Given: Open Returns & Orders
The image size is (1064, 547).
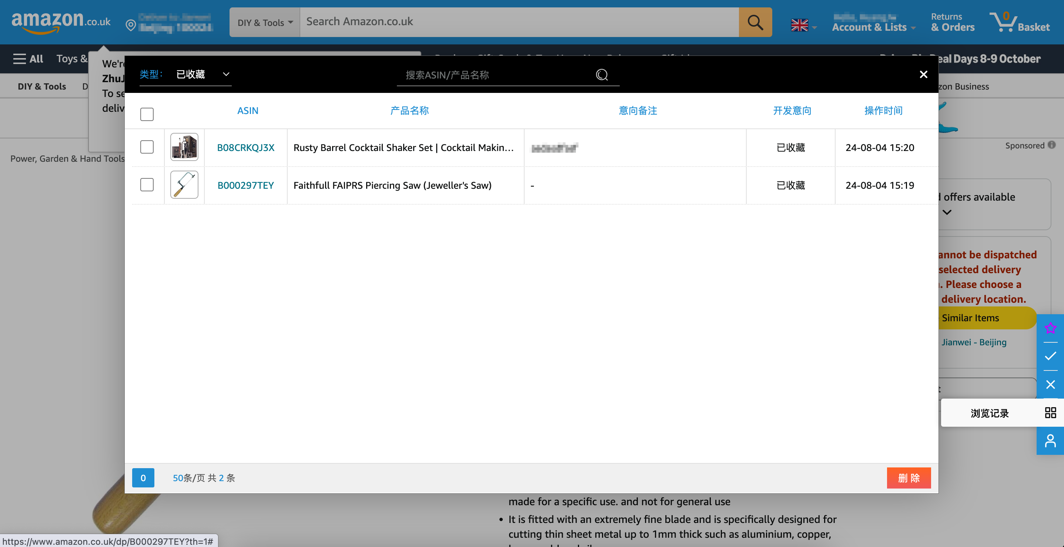Looking at the screenshot, I should click(x=952, y=22).
